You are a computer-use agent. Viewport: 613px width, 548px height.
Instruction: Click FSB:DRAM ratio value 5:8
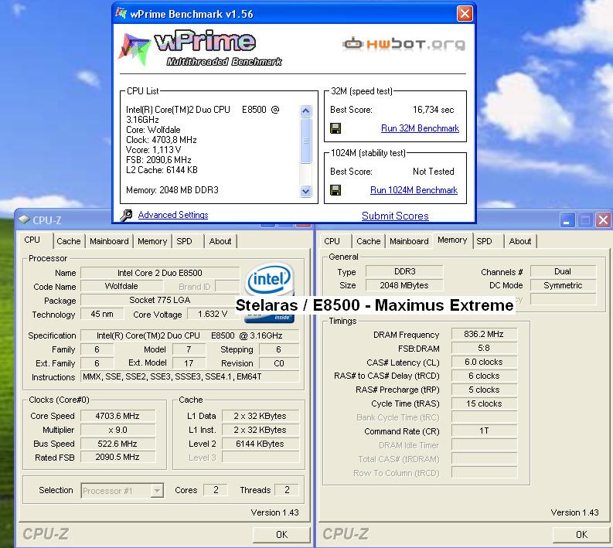pos(484,348)
